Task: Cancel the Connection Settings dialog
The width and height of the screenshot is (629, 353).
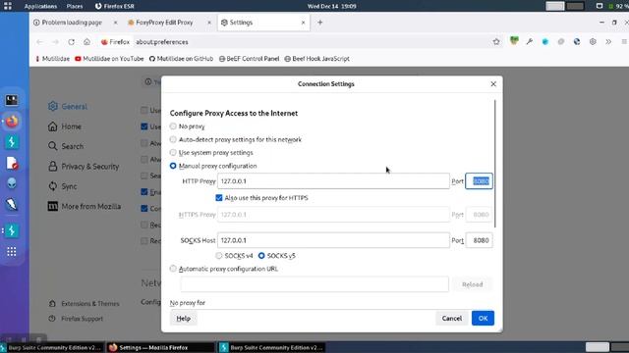Action: tap(452, 318)
